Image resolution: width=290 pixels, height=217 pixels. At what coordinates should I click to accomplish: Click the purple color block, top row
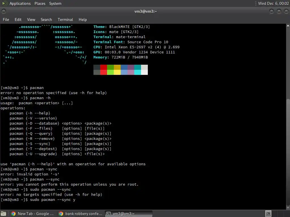(x=131, y=67)
